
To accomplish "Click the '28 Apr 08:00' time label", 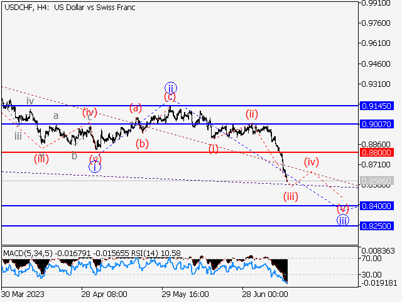I will (104, 294).
